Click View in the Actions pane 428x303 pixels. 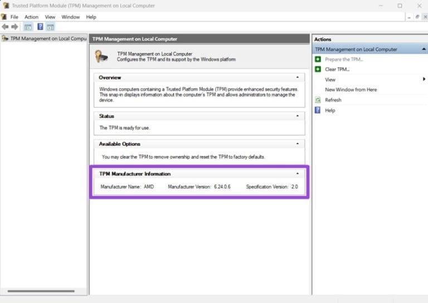tap(330, 80)
